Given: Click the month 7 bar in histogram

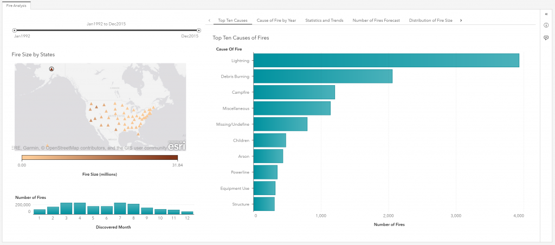Looking at the screenshot, I should point(120,209).
